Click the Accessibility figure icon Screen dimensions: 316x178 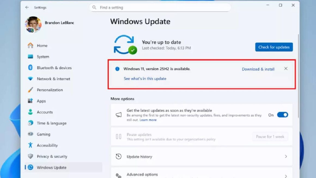(x=31, y=145)
